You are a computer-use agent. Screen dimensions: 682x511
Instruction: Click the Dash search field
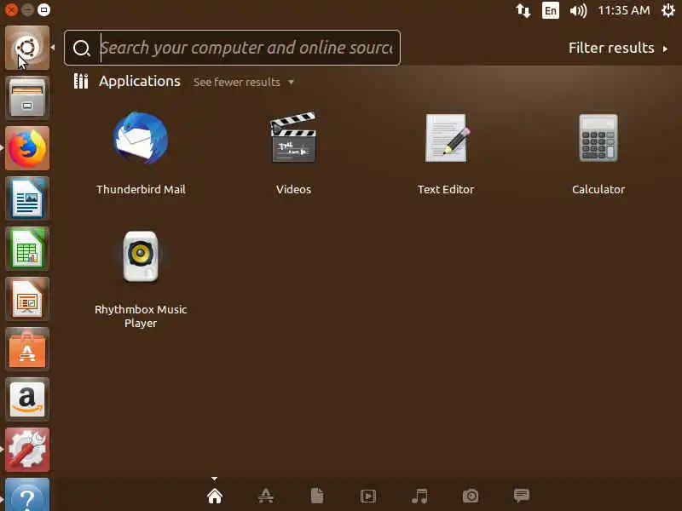[x=232, y=48]
